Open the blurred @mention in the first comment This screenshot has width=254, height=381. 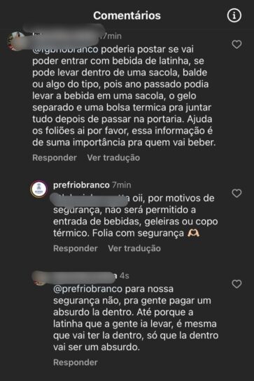(65, 50)
